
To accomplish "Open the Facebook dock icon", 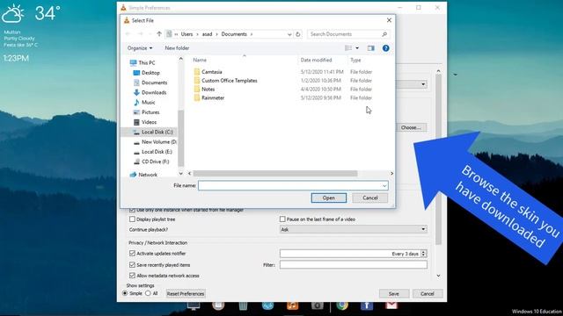I will pos(367,305).
